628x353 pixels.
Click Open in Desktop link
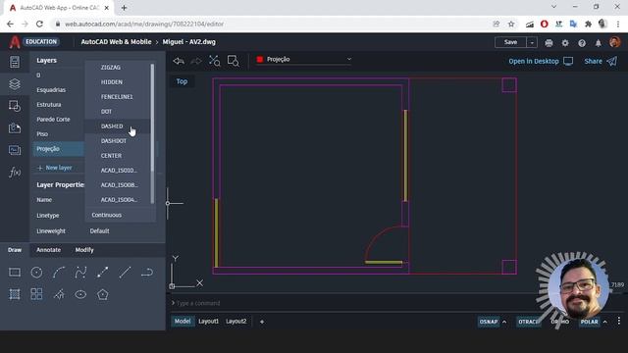click(541, 61)
